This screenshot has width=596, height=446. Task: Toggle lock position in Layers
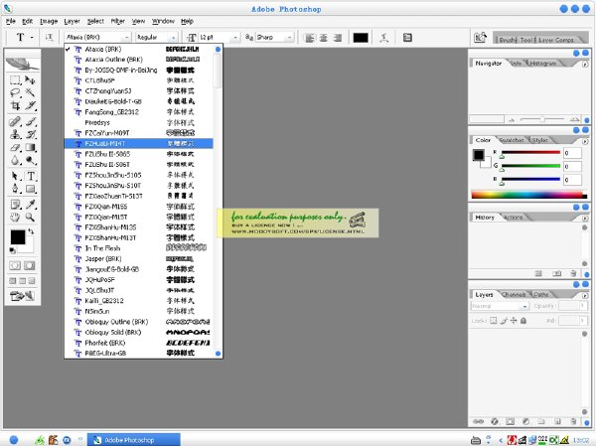click(514, 321)
